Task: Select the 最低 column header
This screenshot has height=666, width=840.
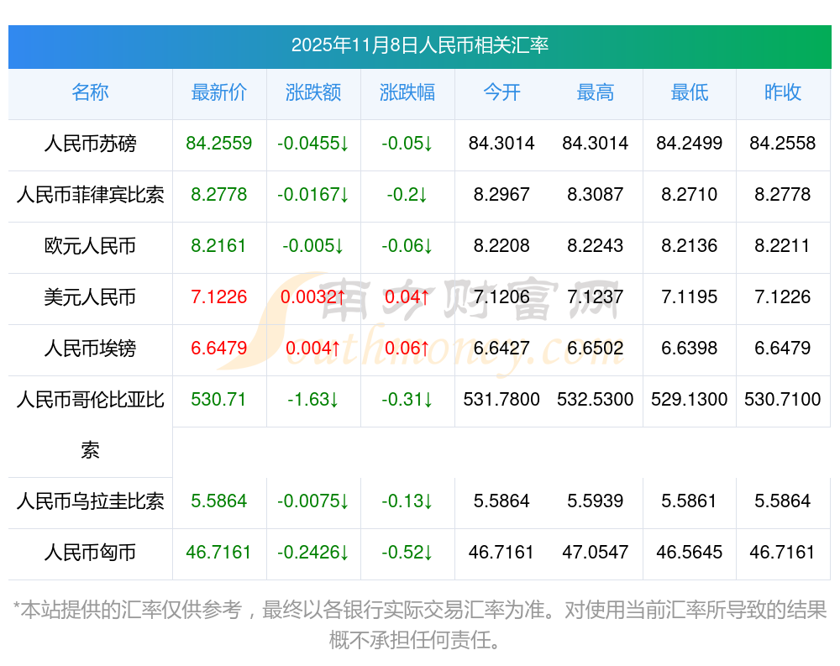Action: [690, 92]
